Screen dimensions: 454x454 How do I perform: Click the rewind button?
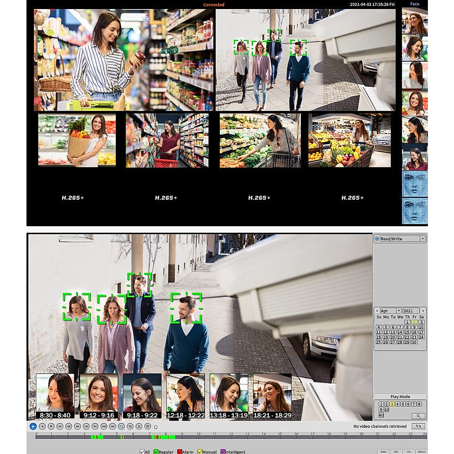(x=68, y=426)
